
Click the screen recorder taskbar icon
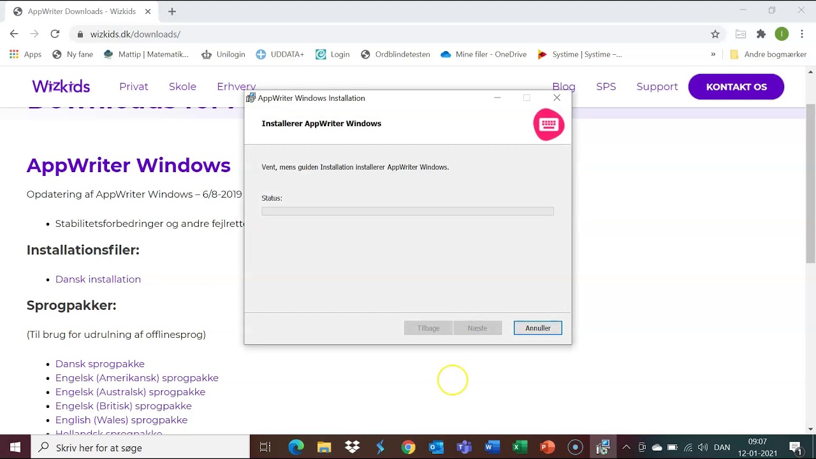[x=576, y=448]
